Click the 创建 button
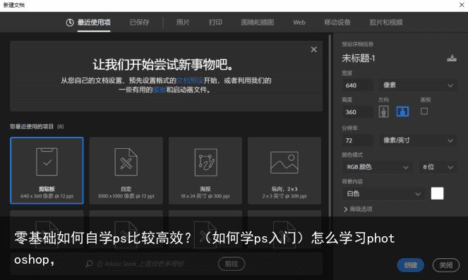 tap(411, 265)
